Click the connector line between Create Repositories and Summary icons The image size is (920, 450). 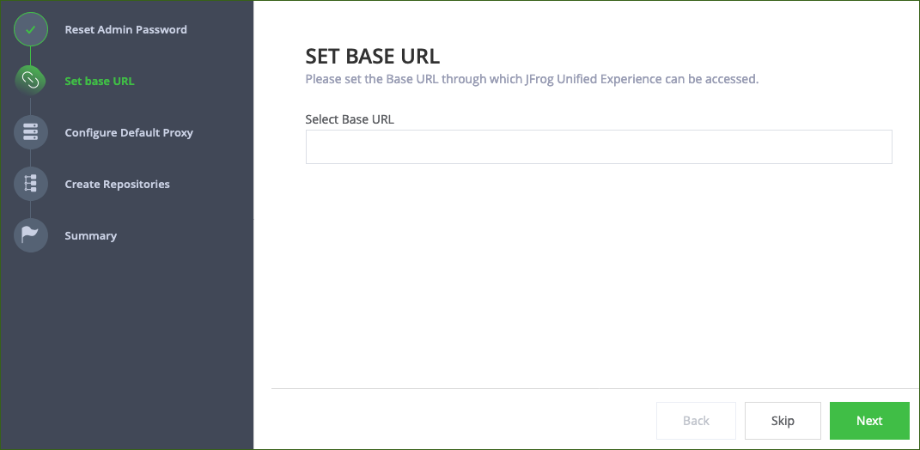[31, 210]
